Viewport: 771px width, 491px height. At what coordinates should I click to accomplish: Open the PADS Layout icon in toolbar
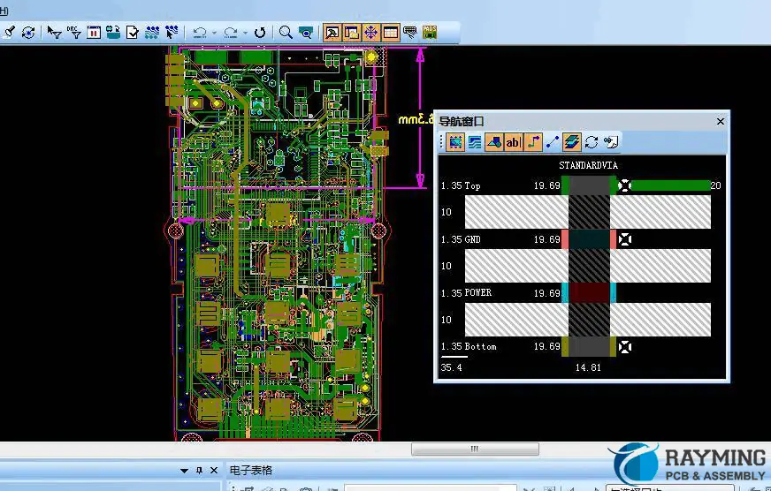[430, 33]
